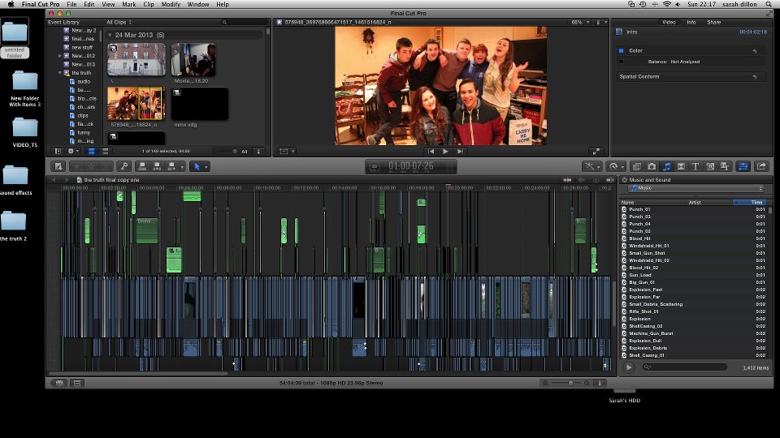Adjust the timeline zoom slider
This screenshot has width=780, height=438.
pyautogui.click(x=570, y=382)
